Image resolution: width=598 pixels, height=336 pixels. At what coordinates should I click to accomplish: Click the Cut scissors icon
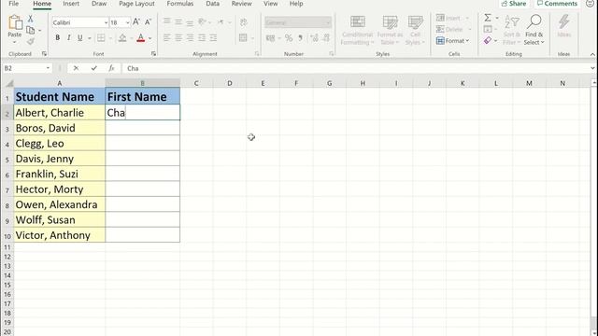(x=31, y=19)
